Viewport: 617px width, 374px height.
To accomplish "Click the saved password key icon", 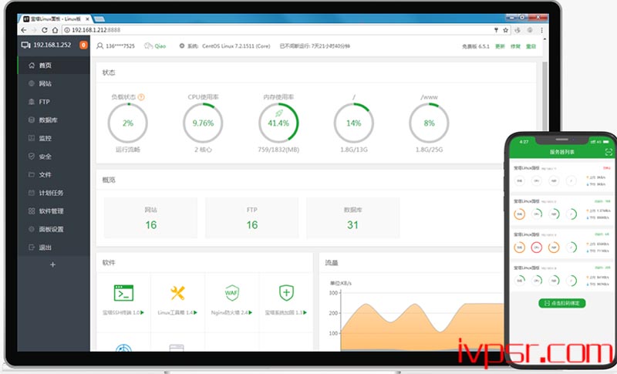I will [496, 30].
